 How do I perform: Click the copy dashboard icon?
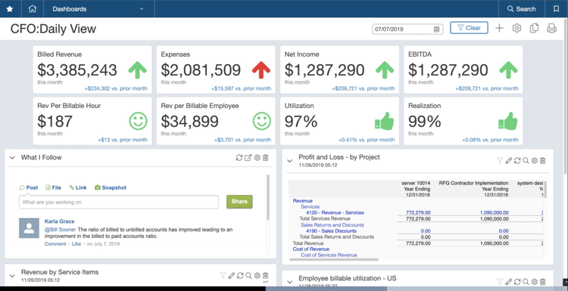coord(534,28)
